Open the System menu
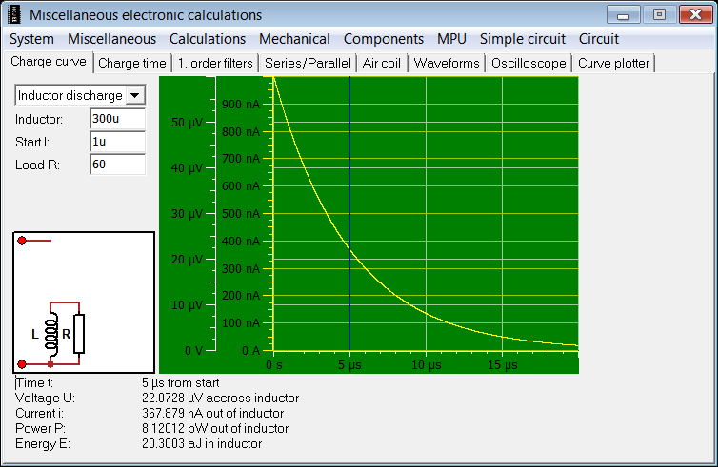Image resolution: width=718 pixels, height=467 pixels. tap(31, 39)
